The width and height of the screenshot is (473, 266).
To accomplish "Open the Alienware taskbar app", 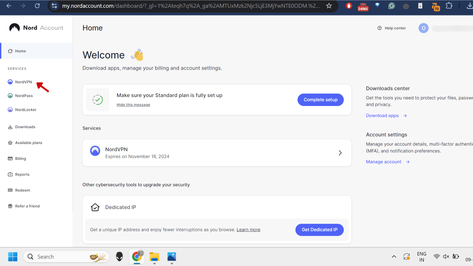I will click(x=119, y=257).
